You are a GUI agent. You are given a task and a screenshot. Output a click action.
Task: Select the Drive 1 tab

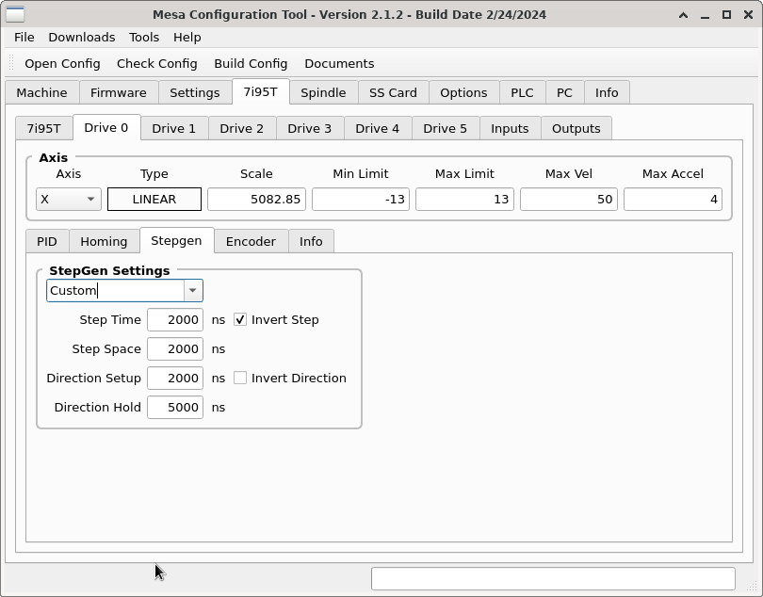(x=173, y=128)
